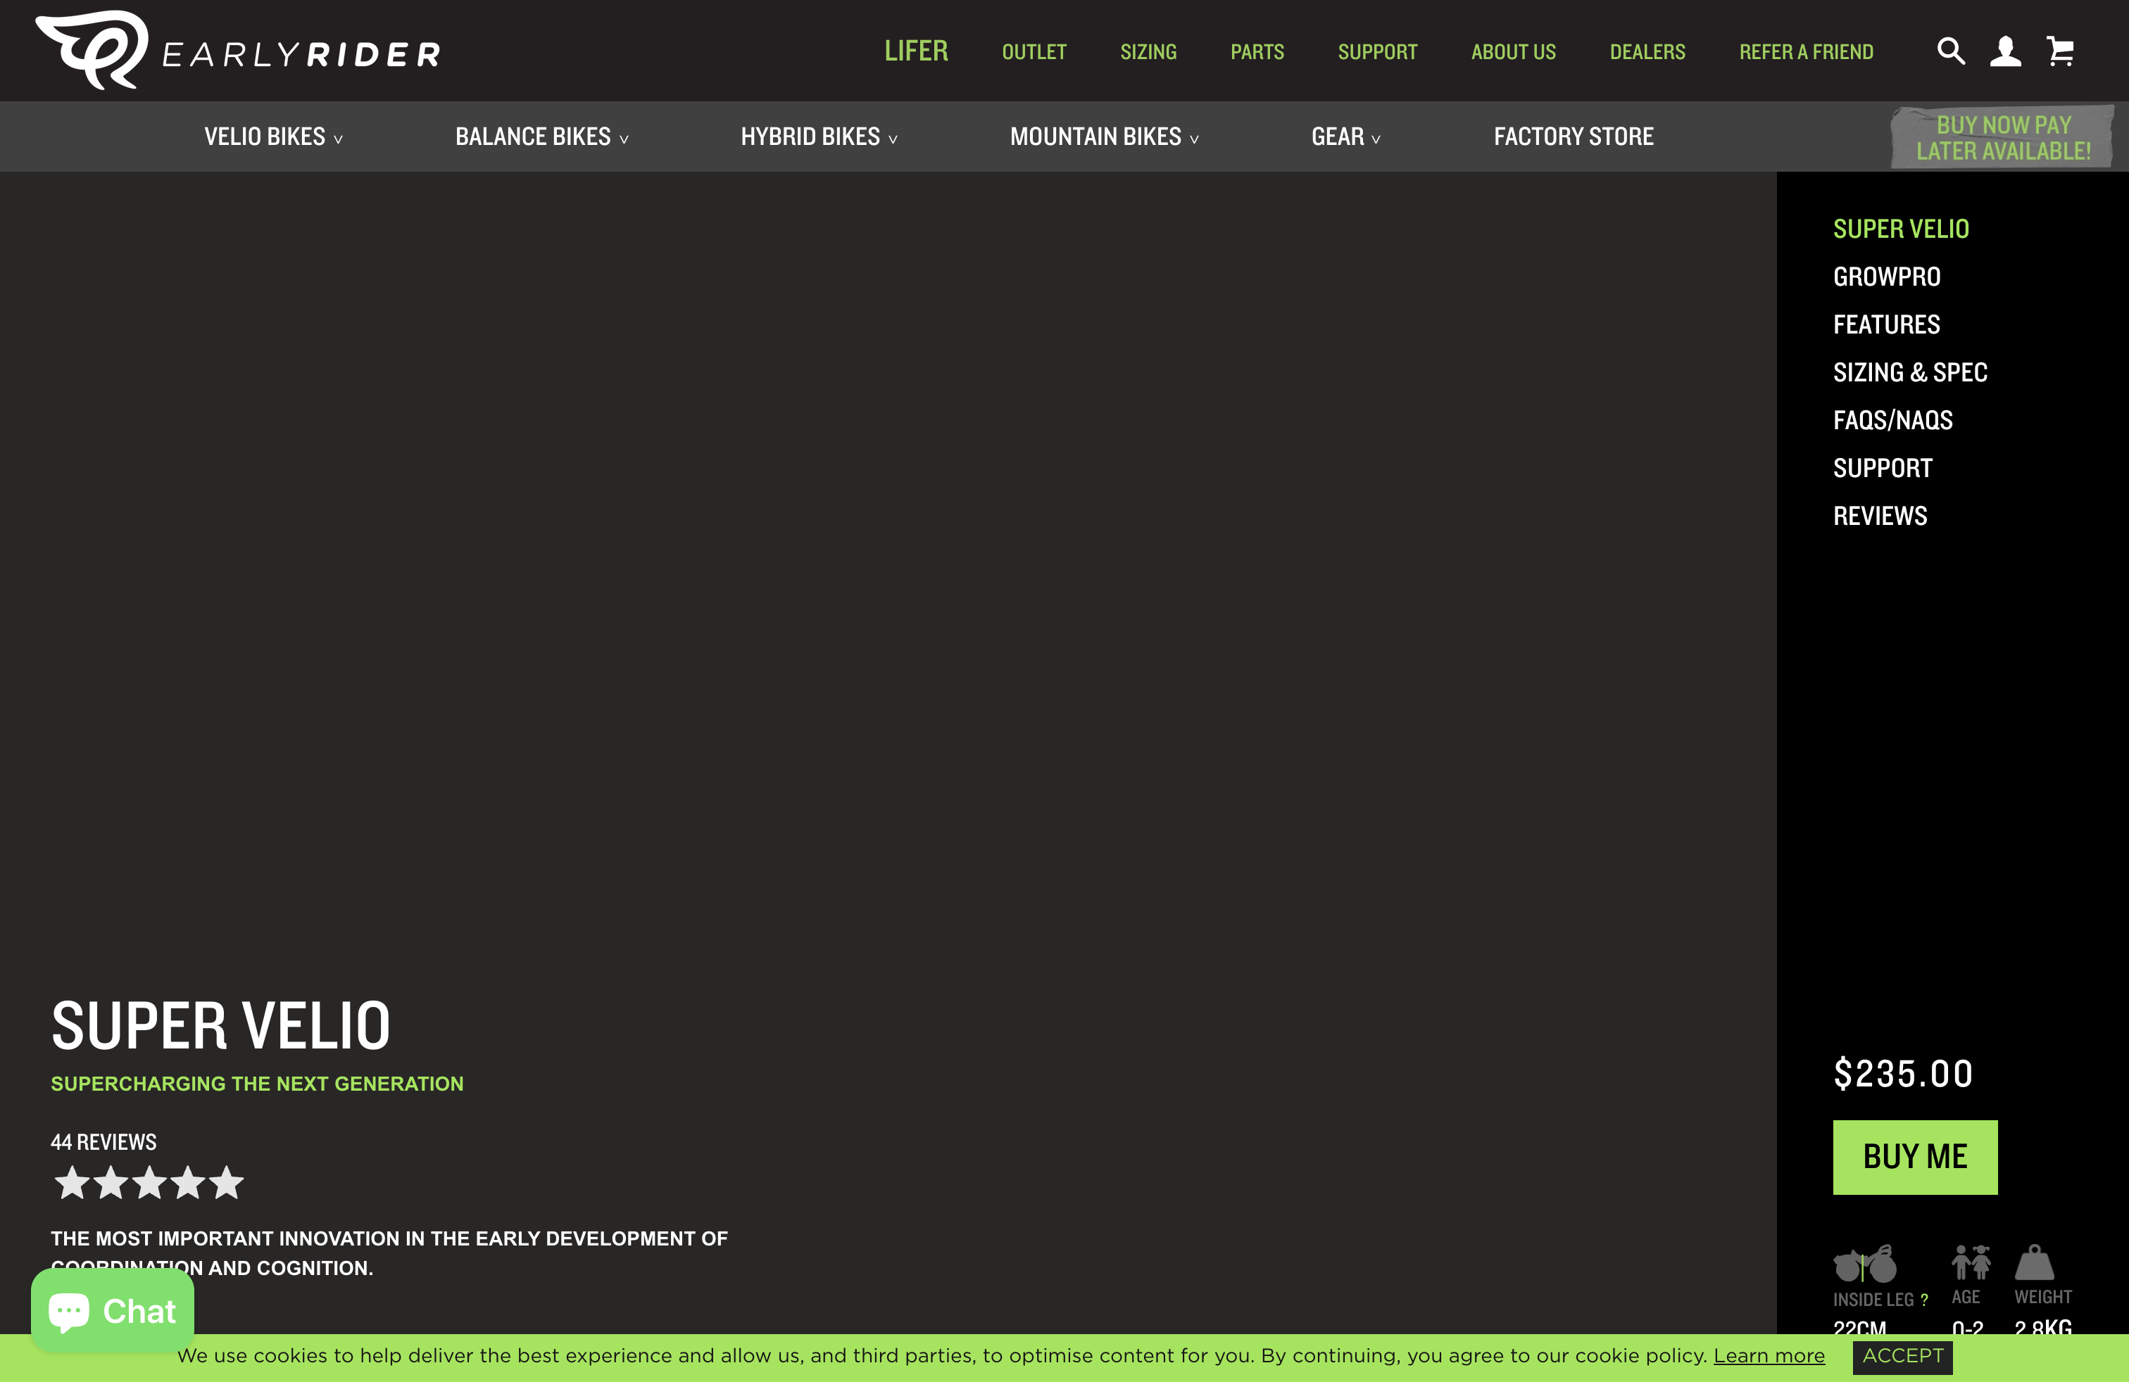This screenshot has height=1382, width=2129.
Task: Click the five-star rating stars
Action: point(149,1181)
